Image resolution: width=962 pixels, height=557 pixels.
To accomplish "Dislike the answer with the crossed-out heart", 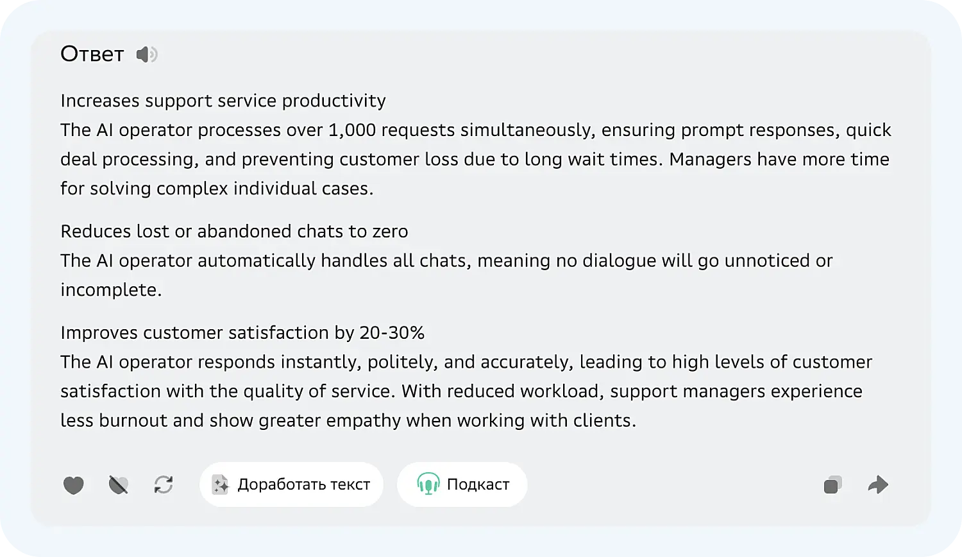I will [x=119, y=485].
